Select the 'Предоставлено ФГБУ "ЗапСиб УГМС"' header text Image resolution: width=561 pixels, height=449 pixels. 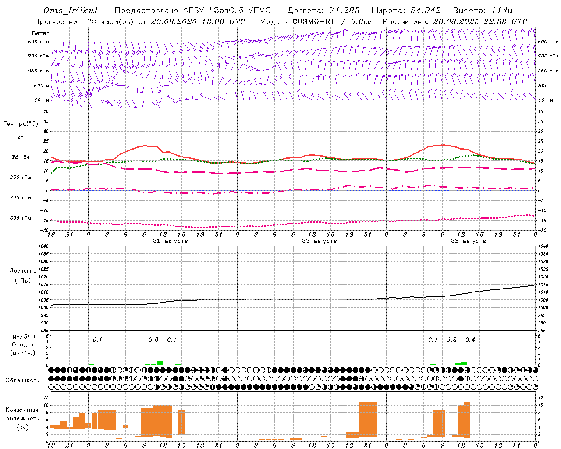point(195,11)
